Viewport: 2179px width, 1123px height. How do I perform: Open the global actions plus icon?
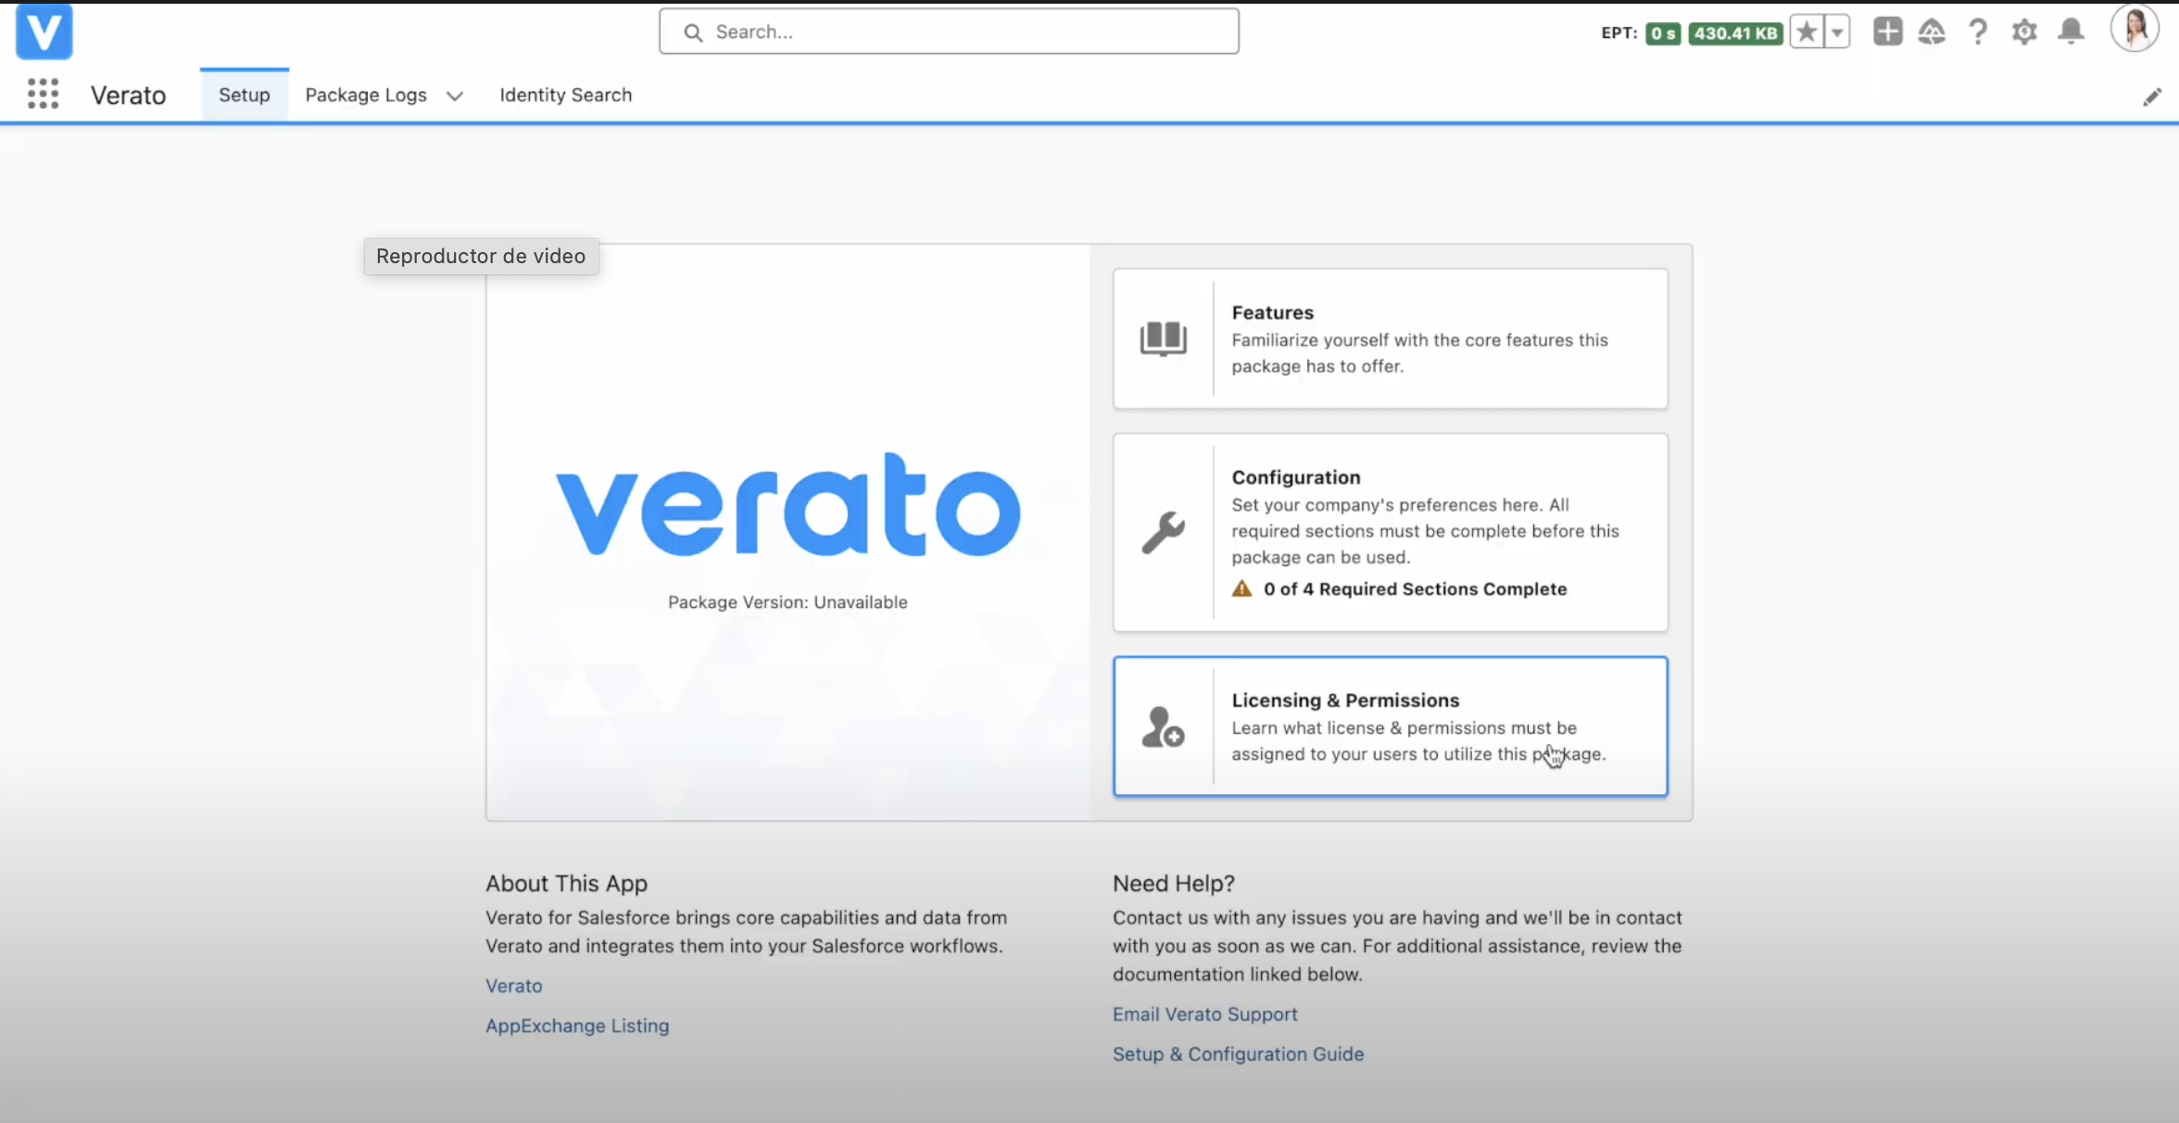(1887, 32)
